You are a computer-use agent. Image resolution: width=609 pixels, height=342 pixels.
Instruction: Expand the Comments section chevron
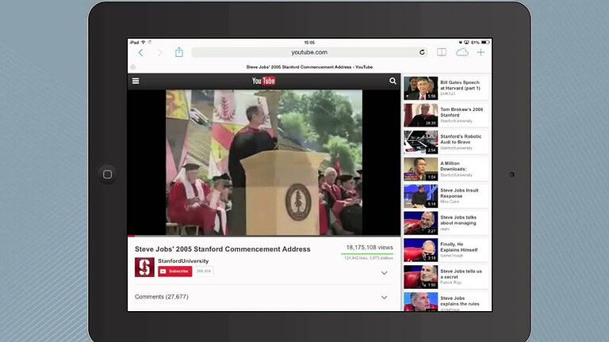[384, 298]
